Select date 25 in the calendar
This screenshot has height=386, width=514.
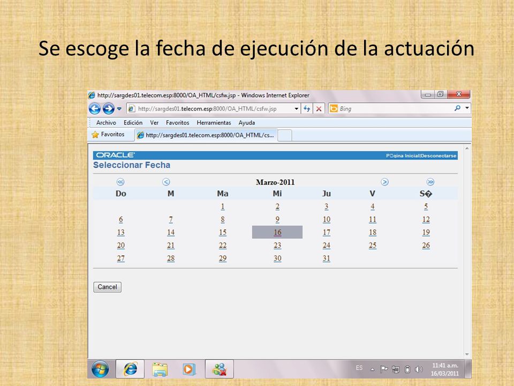pyautogui.click(x=373, y=246)
